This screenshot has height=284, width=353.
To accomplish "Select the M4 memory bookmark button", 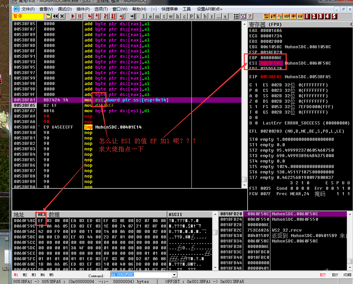I will (x=43, y=275).
